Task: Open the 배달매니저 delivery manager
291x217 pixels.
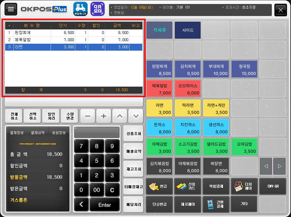Action: [x=80, y=9]
